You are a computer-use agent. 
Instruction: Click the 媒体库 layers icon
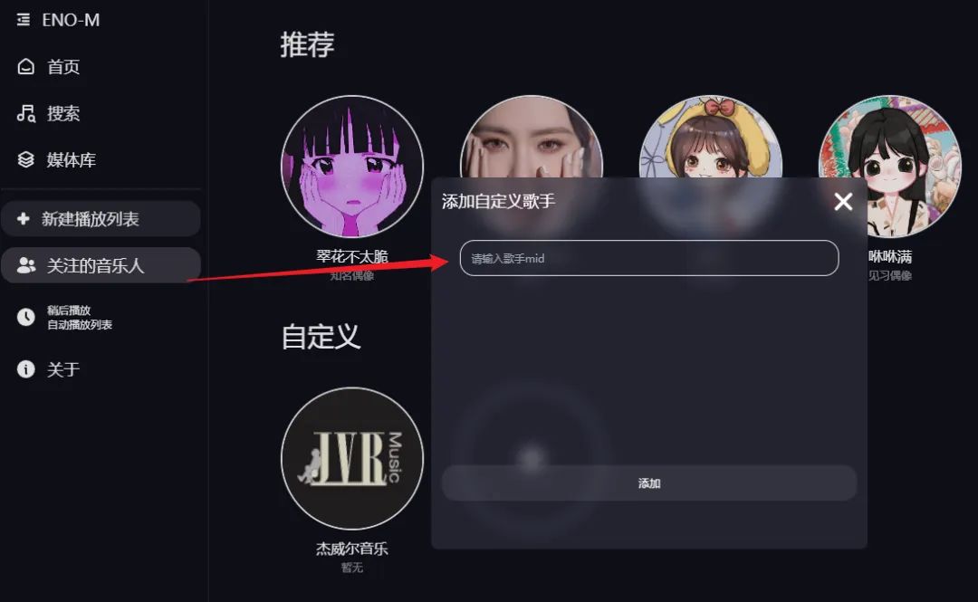click(25, 159)
